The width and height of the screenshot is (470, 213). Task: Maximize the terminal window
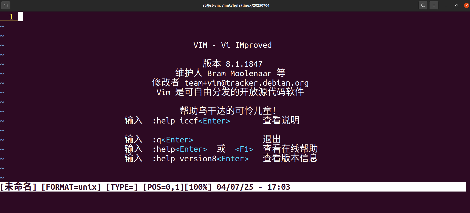tap(456, 5)
